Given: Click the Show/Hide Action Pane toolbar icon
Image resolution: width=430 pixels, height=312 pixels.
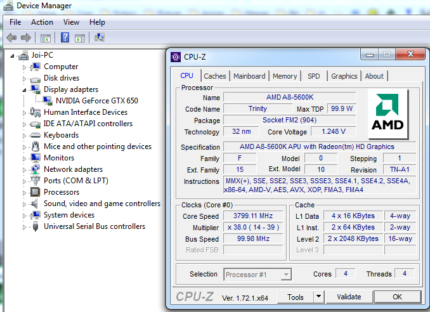Looking at the screenshot, I should 80,38.
